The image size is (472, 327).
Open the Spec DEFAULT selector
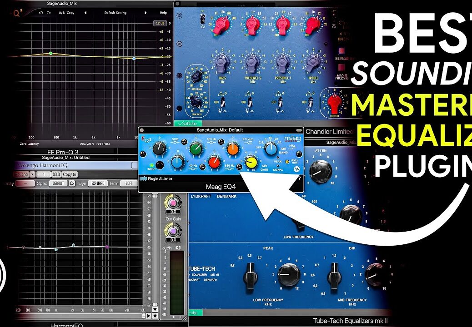click(x=58, y=183)
